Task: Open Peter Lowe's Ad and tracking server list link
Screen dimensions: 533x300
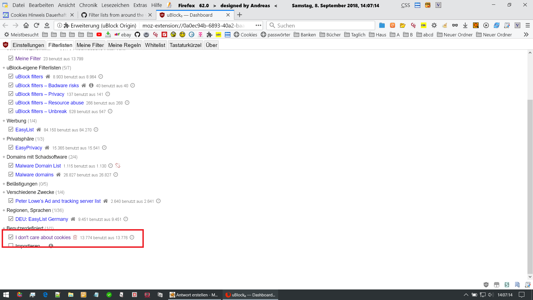Action: point(58,201)
